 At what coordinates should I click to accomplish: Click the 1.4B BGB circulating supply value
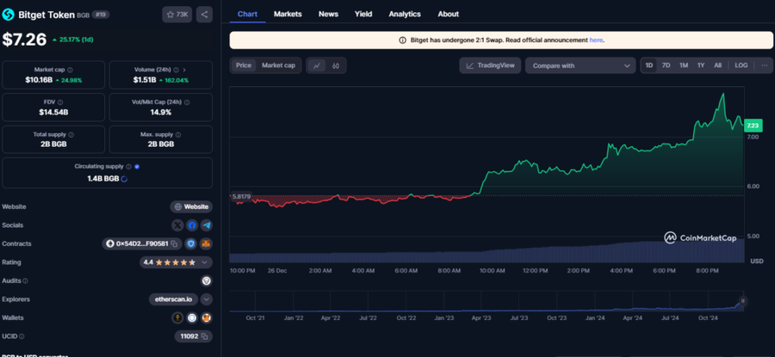(103, 179)
